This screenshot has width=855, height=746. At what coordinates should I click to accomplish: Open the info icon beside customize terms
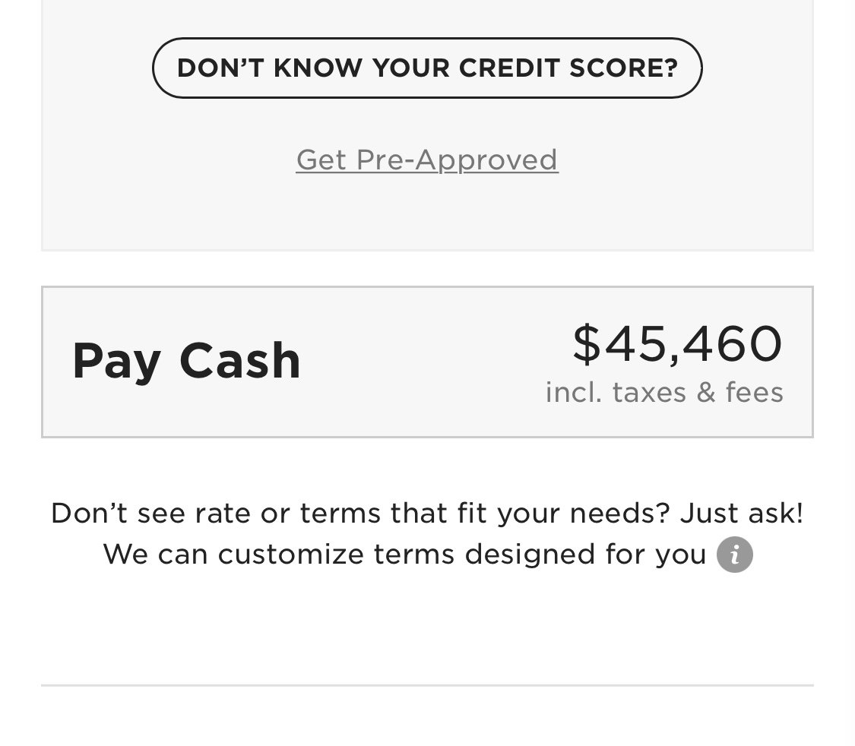pyautogui.click(x=734, y=555)
